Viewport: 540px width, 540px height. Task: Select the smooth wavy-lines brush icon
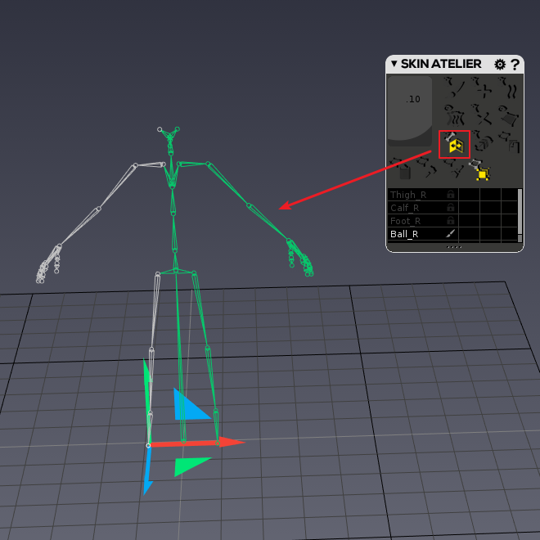tap(507, 88)
